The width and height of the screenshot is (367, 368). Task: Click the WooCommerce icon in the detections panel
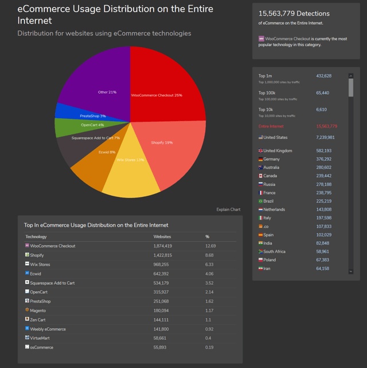click(261, 38)
